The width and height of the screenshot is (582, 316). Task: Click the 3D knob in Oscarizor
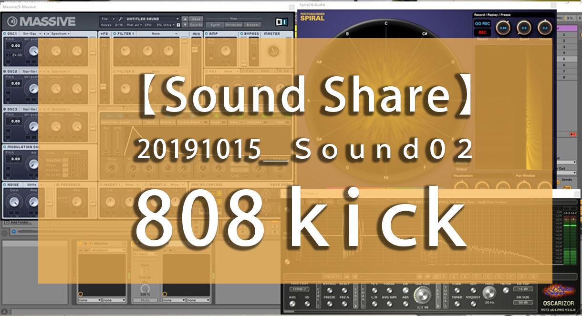(x=307, y=304)
